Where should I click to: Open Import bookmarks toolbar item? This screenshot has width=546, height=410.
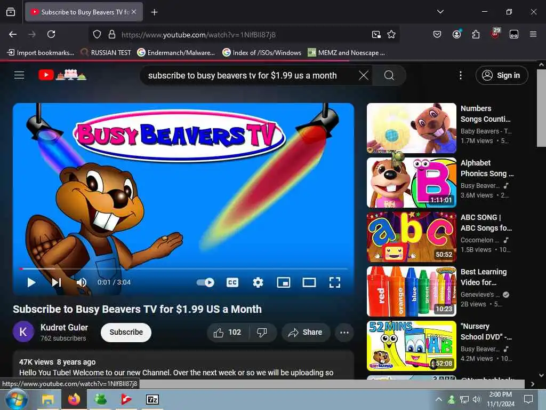tap(41, 53)
